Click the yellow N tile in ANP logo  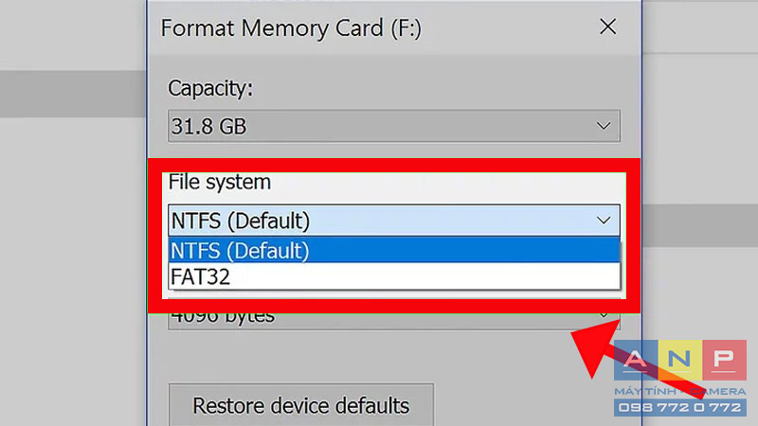click(x=679, y=360)
